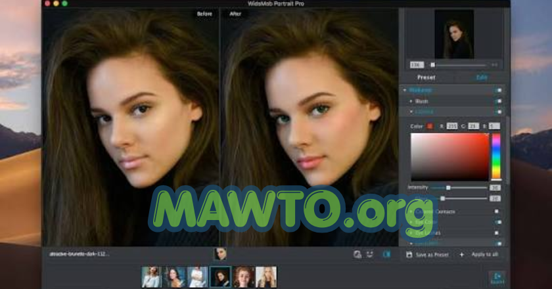552x289 pixels.
Task: Click the small detected-face thumbnail above filmstrip
Action: (220, 254)
